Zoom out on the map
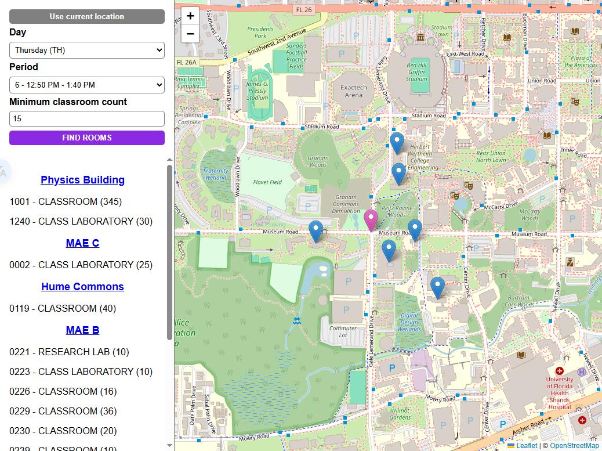602x451 pixels. point(190,34)
